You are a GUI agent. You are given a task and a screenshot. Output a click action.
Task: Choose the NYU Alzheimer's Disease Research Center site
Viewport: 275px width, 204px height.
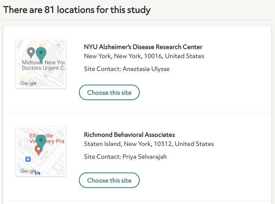point(109,93)
